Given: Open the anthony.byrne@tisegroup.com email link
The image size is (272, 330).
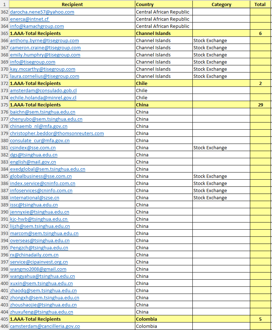Looking at the screenshot, I should (x=44, y=41).
